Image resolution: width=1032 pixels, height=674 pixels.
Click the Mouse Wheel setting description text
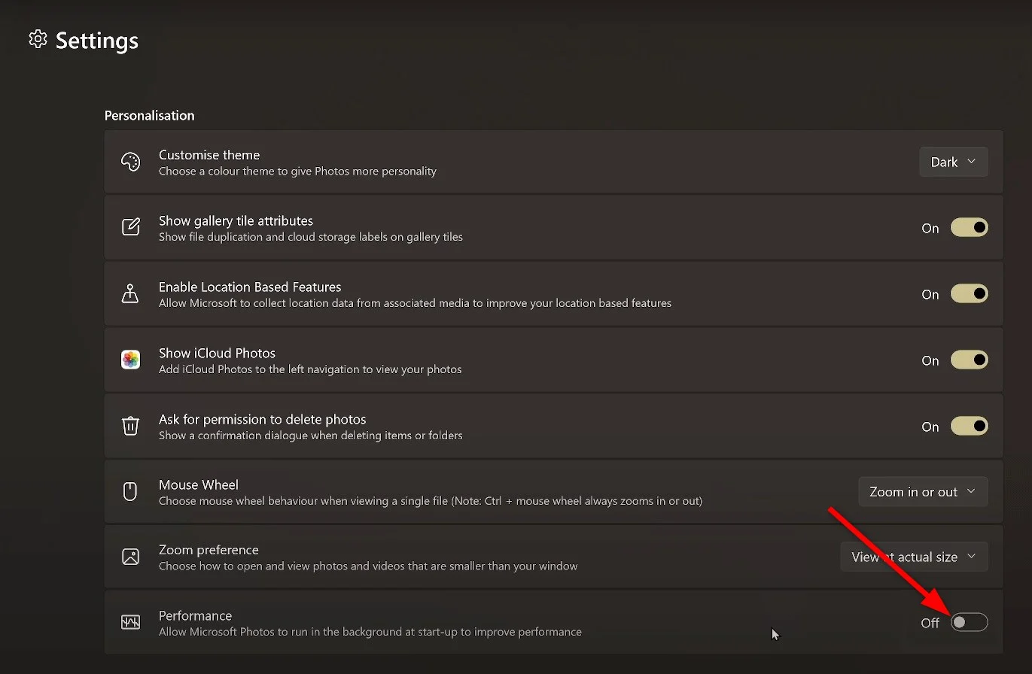pyautogui.click(x=430, y=501)
